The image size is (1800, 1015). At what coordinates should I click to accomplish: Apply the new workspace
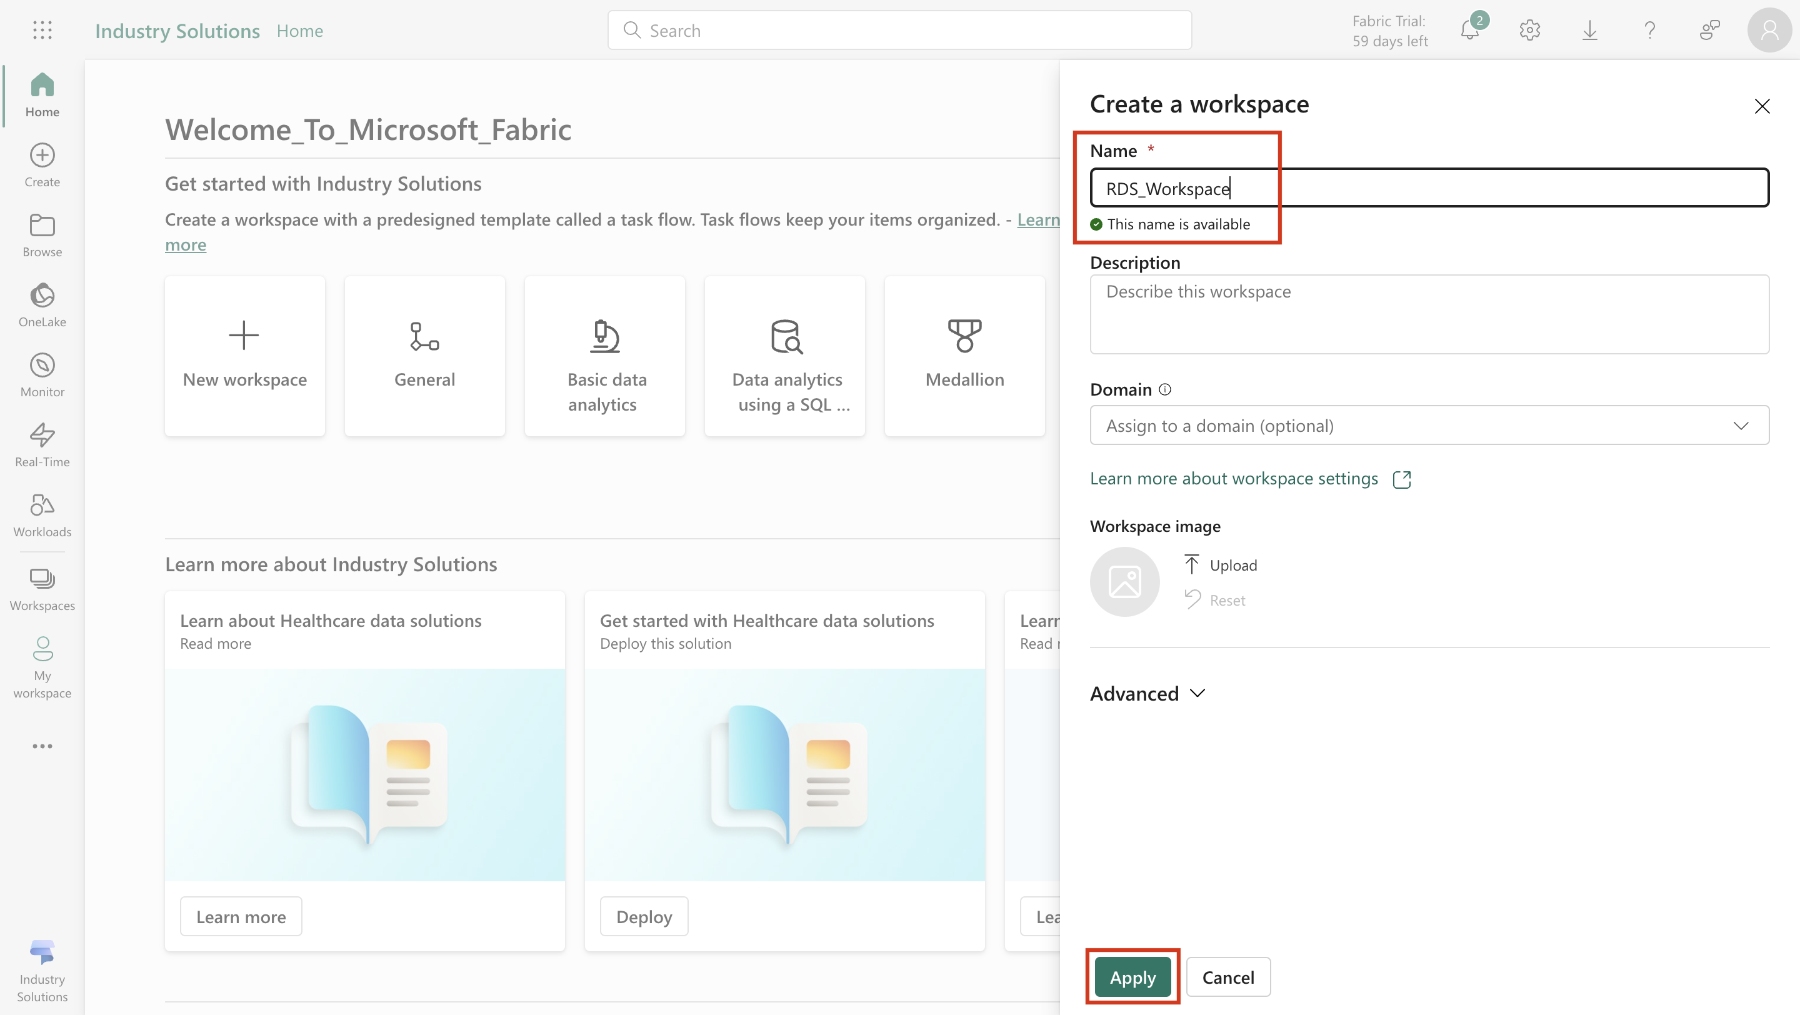point(1132,977)
